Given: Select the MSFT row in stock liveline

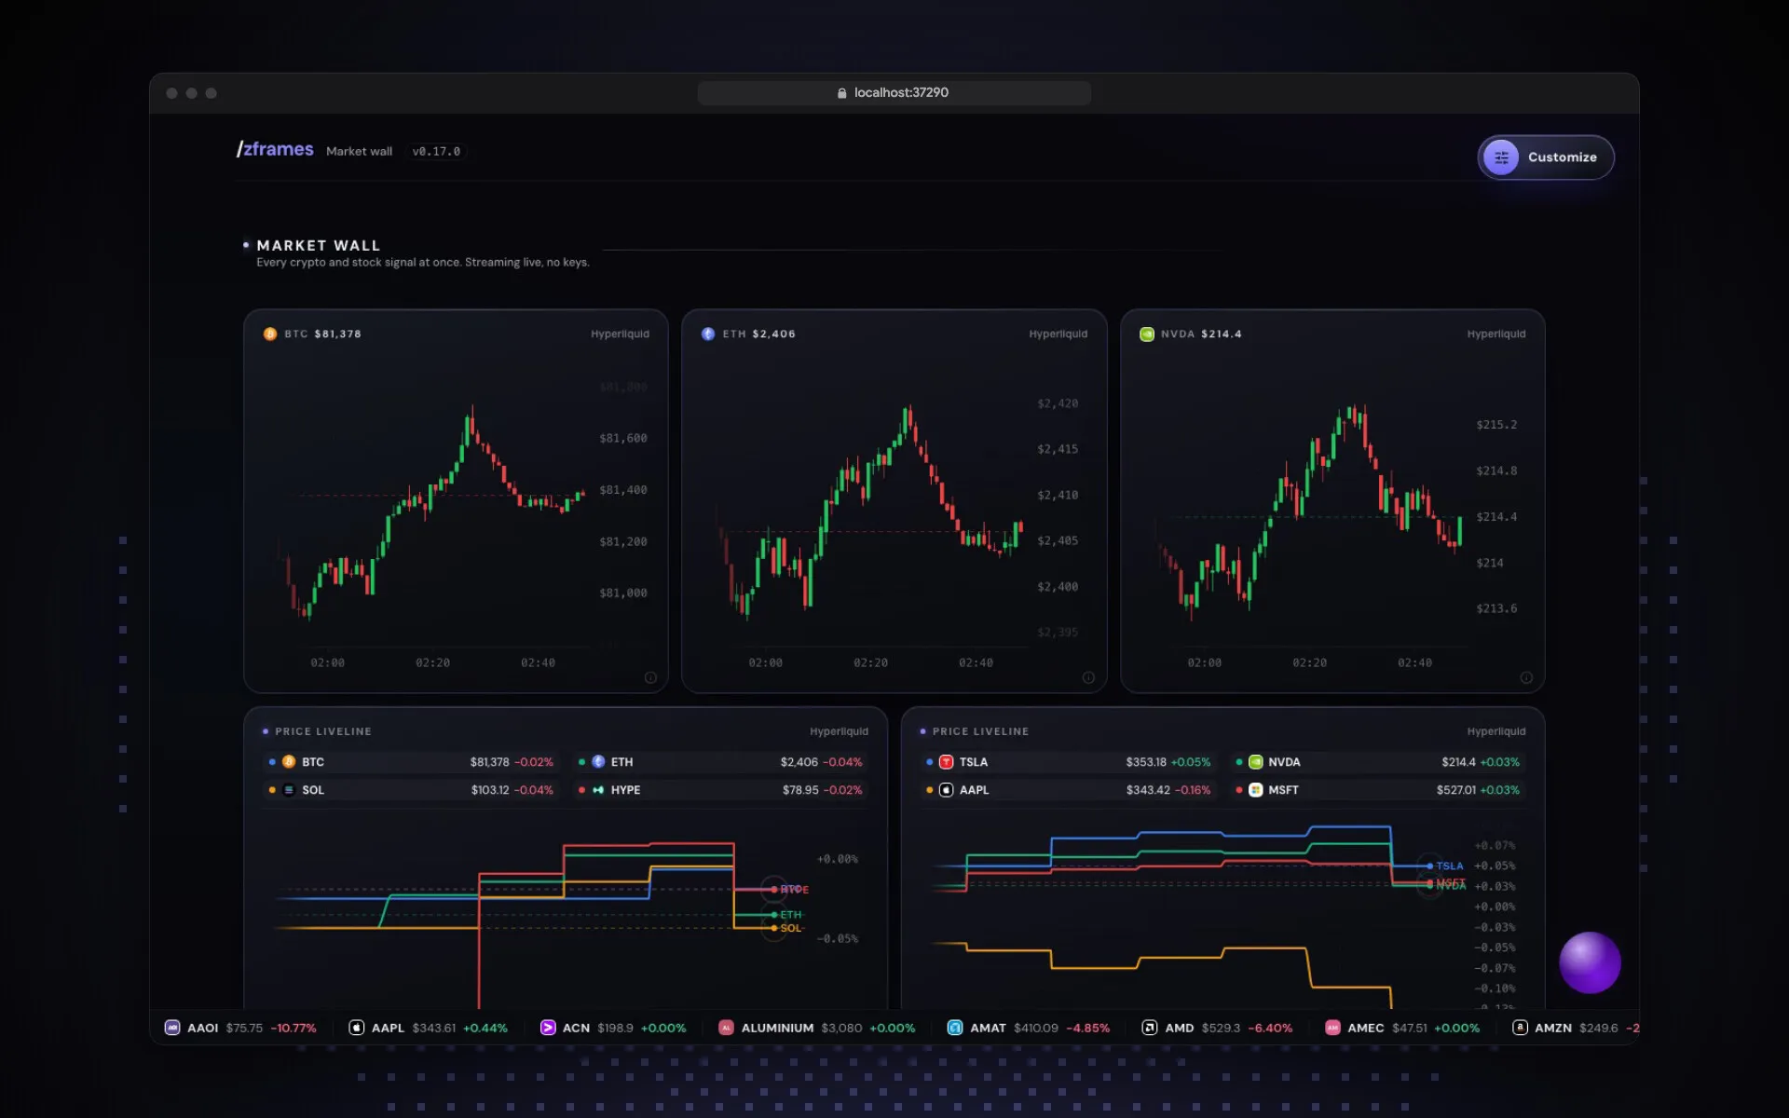Looking at the screenshot, I should coord(1378,790).
